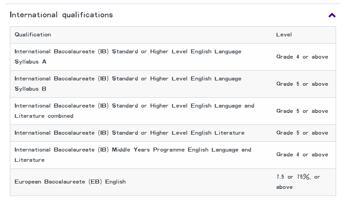Click the '(EB)' abbreviation text
Screen dimensions: 345x200
click(x=94, y=182)
